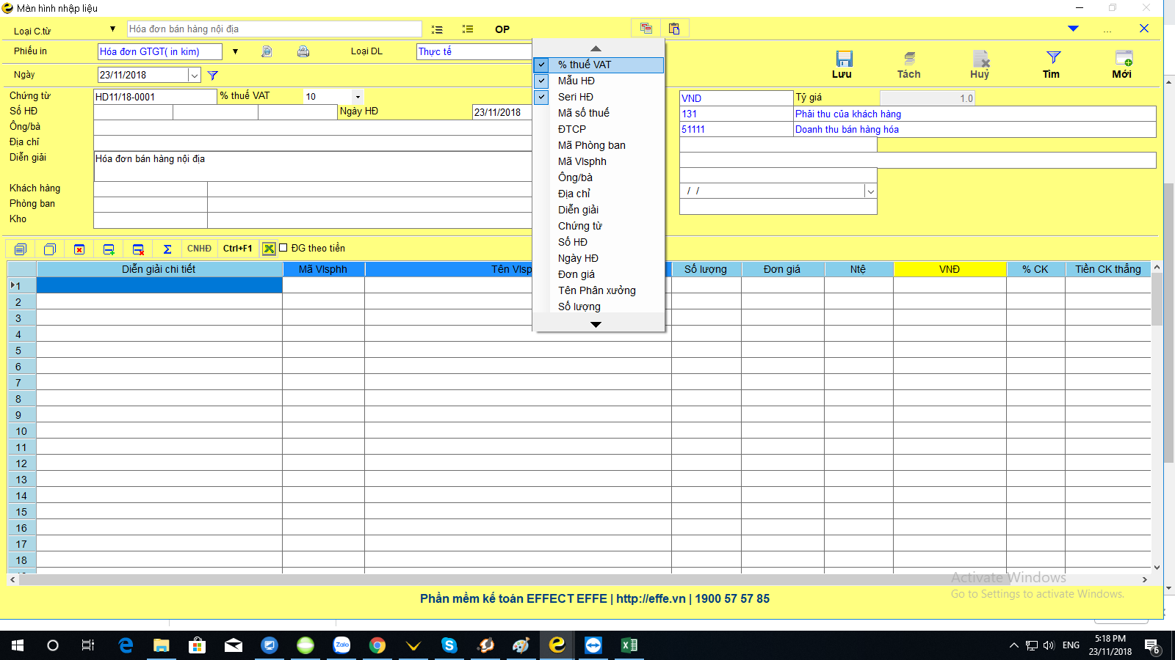Image resolution: width=1175 pixels, height=660 pixels.
Task: Select Tên Phân xưởng in the popup list
Action: (x=597, y=290)
